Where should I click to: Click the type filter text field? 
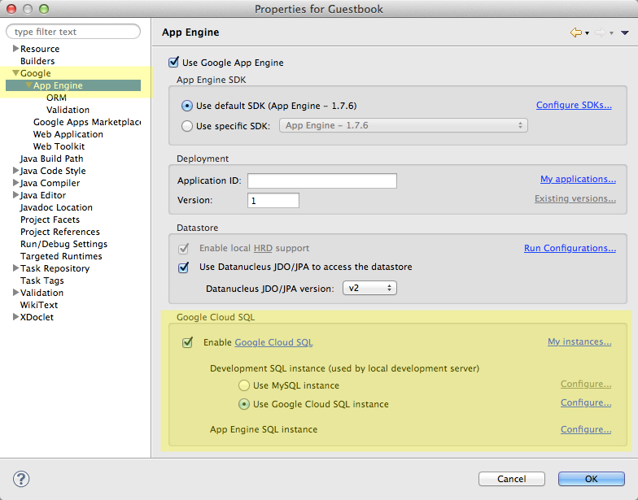[x=73, y=32]
